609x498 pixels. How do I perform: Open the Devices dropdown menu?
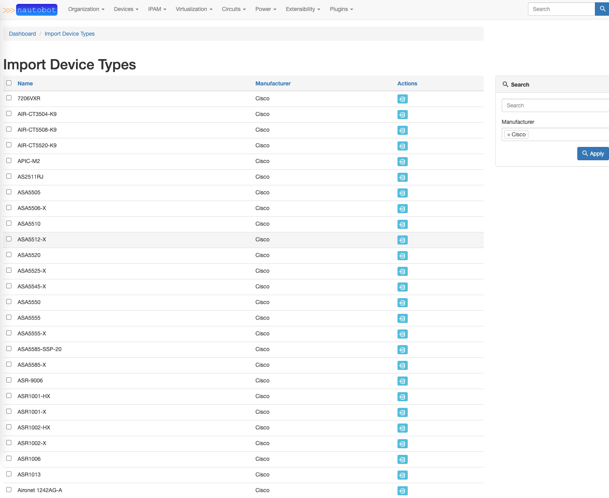click(126, 9)
